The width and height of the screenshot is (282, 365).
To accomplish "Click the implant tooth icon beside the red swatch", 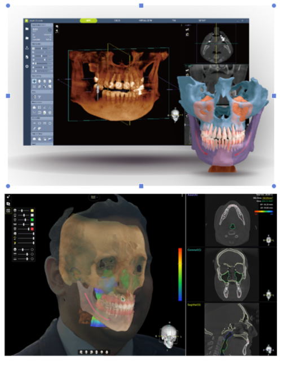I will click(15, 229).
